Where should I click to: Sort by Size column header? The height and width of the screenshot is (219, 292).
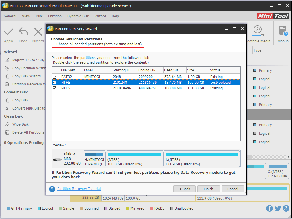198,70
